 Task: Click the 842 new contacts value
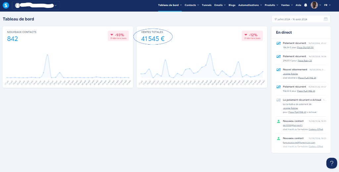tap(13, 39)
